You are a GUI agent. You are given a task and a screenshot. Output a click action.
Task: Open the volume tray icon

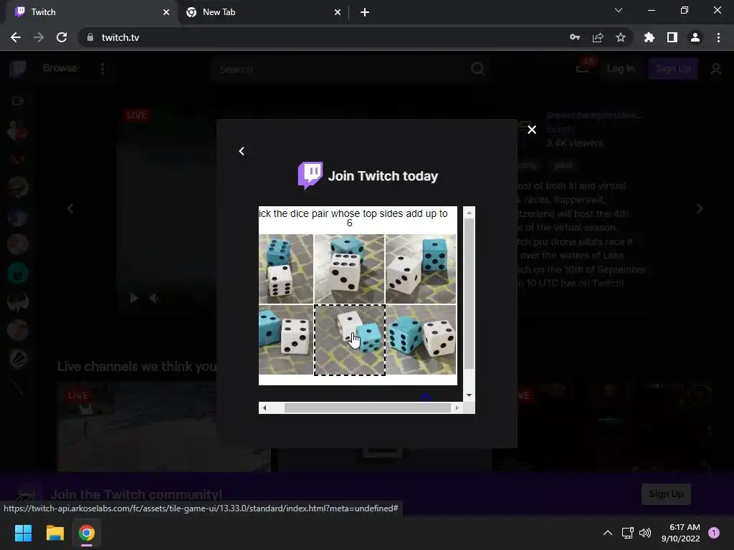[645, 533]
